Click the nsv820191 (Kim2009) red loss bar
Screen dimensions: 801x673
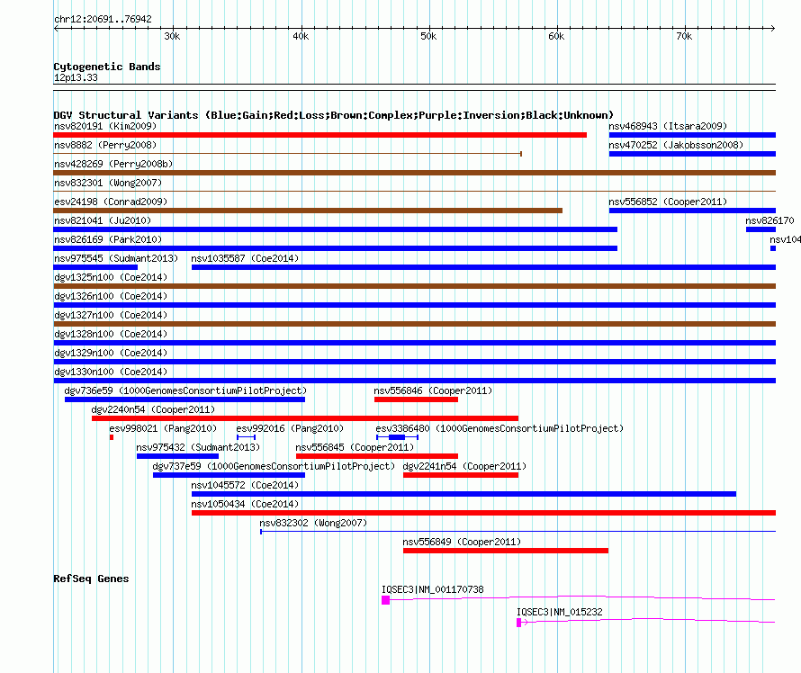click(319, 135)
